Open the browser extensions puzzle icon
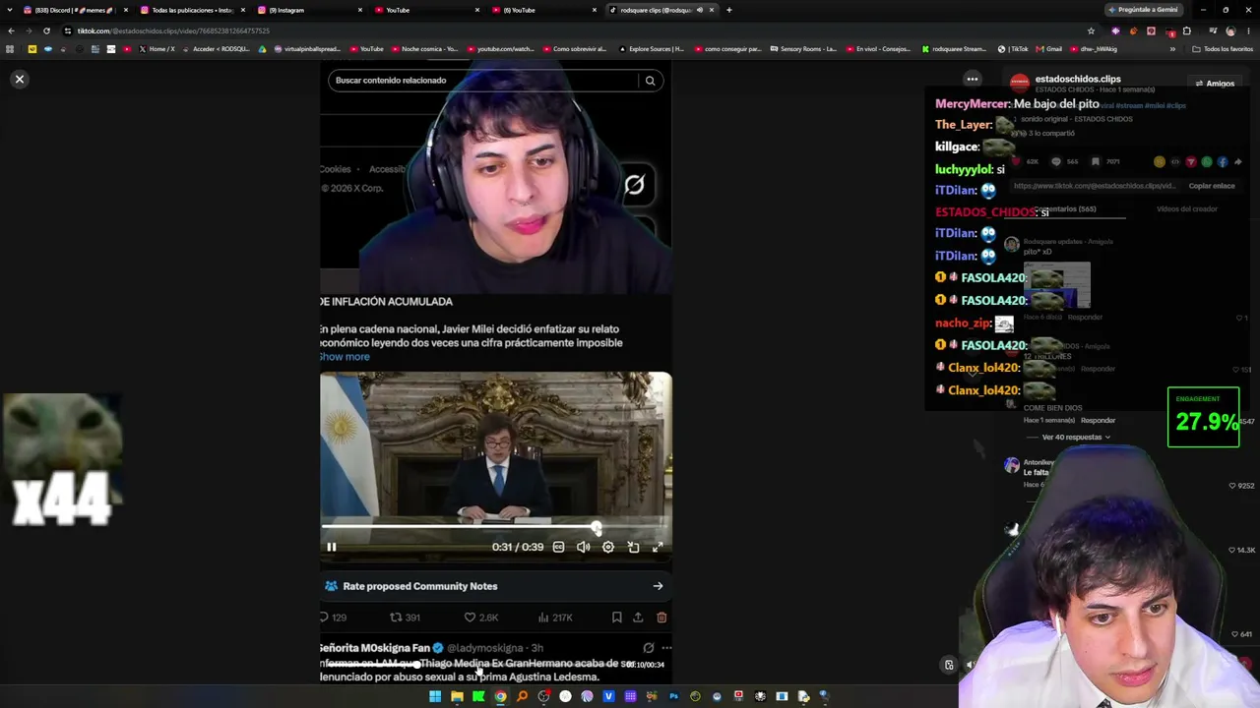 (1186, 30)
